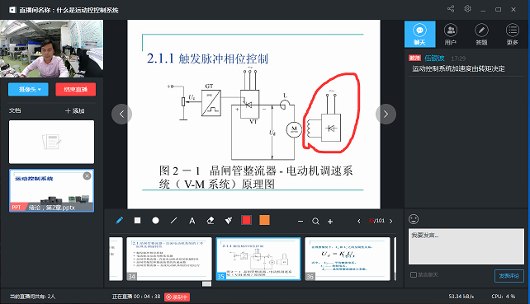Image resolution: width=530 pixels, height=304 pixels.
Task: Select the orange color swatch
Action: [264, 220]
